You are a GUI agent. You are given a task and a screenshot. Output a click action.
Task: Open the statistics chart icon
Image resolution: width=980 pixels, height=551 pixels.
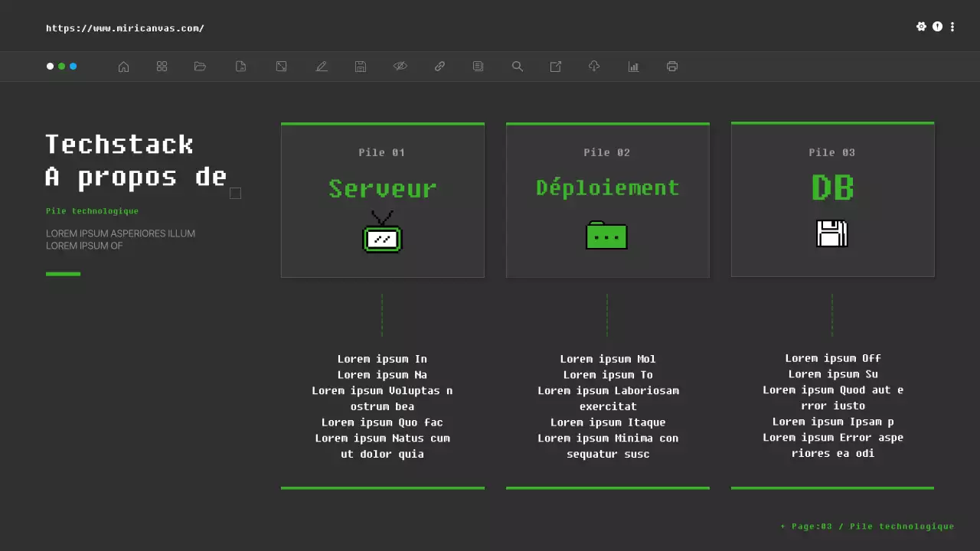click(x=633, y=66)
